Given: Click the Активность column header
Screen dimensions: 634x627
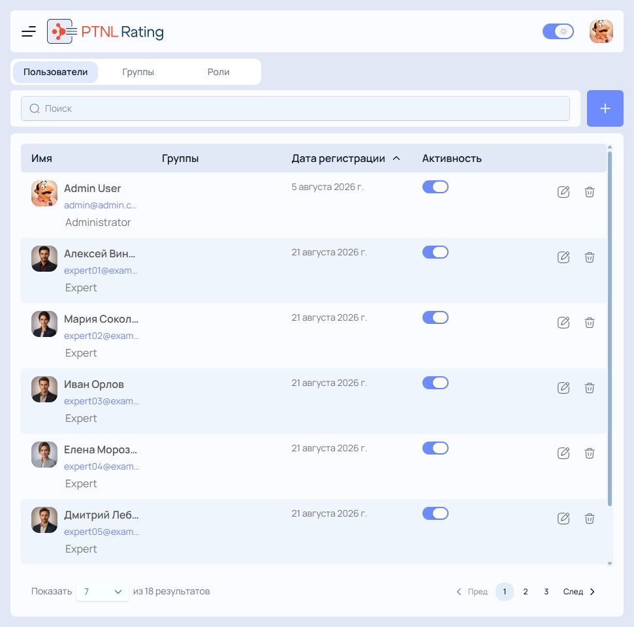Looking at the screenshot, I should pyautogui.click(x=452, y=158).
